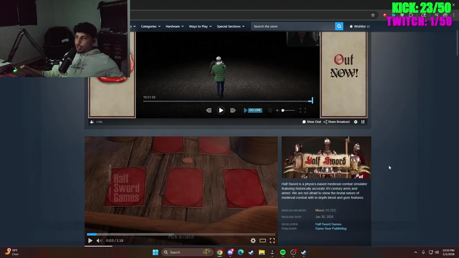This screenshot has width=459, height=258.
Task: Open File Explorer from taskbar
Action: pyautogui.click(x=262, y=252)
